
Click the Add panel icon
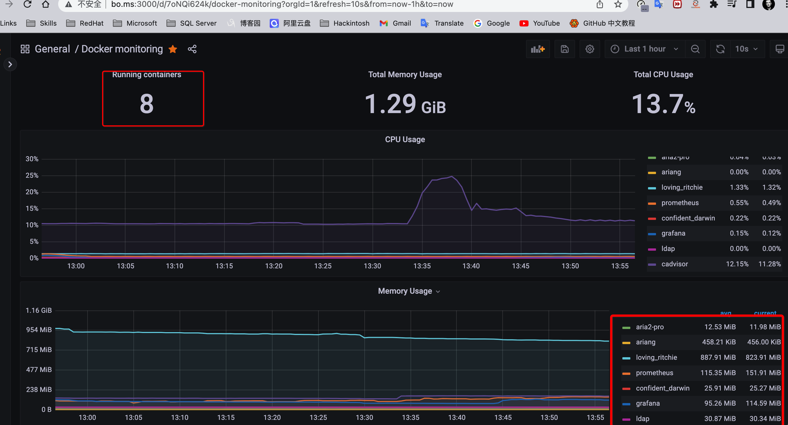pos(537,49)
